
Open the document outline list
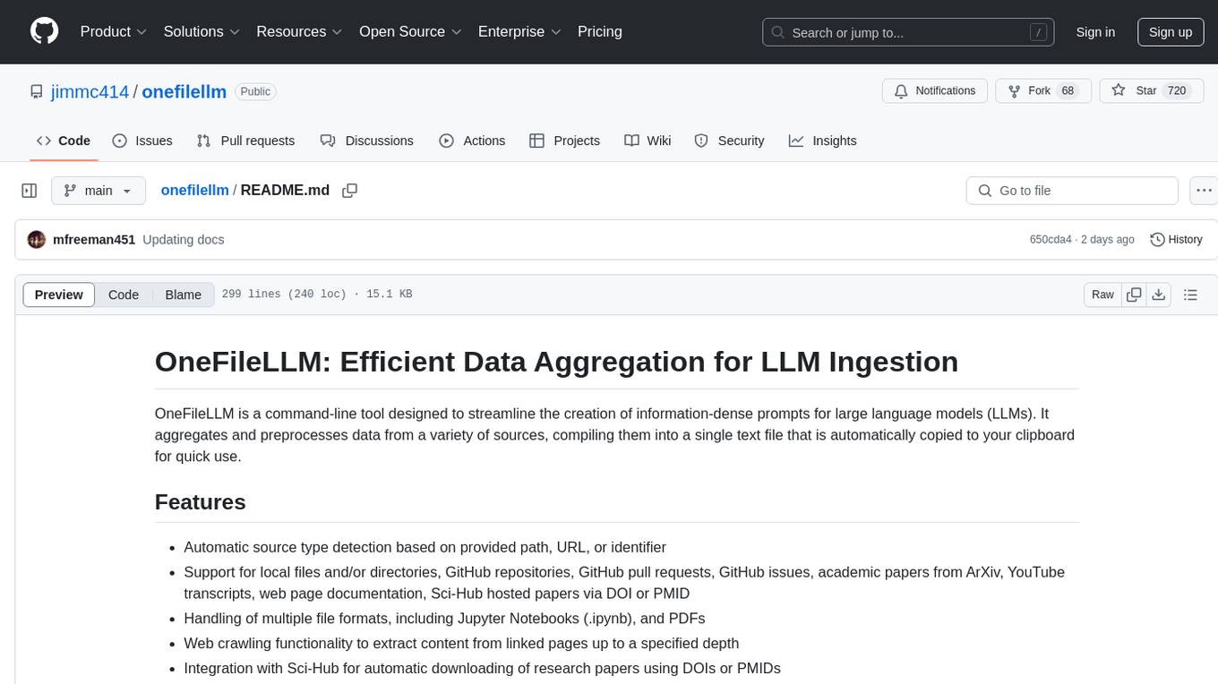(1191, 295)
